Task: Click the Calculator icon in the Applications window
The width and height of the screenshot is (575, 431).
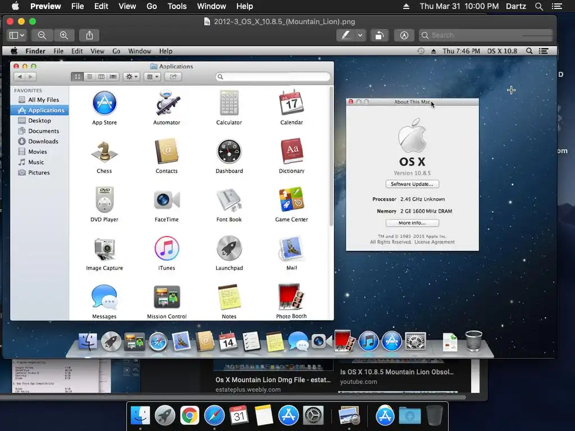Action: 229,103
